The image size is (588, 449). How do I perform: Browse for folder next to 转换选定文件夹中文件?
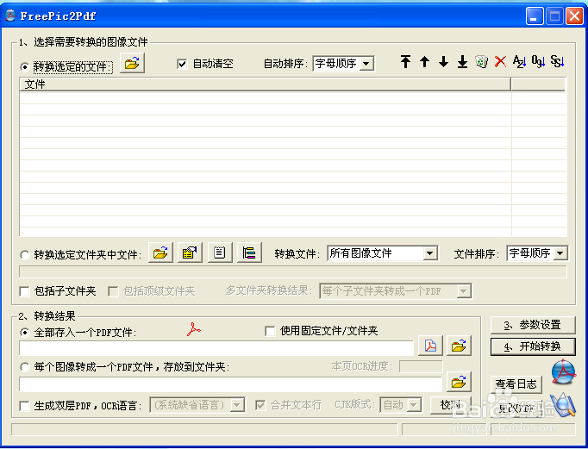(x=160, y=253)
